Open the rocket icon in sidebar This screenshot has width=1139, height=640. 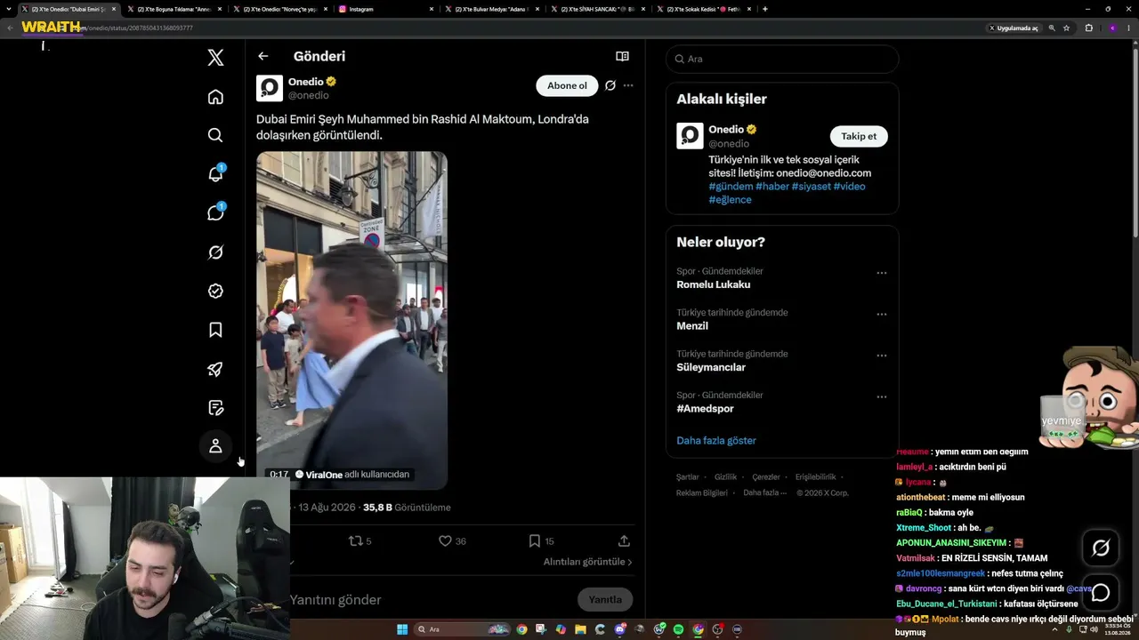[x=215, y=369]
